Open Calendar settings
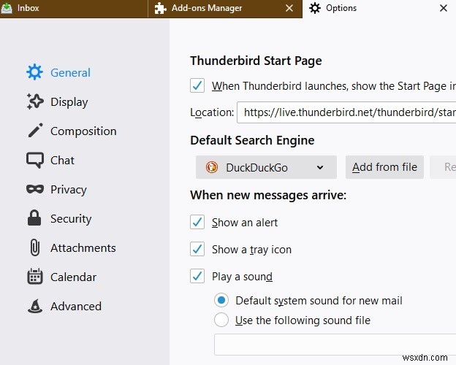456x365 pixels. [61, 277]
